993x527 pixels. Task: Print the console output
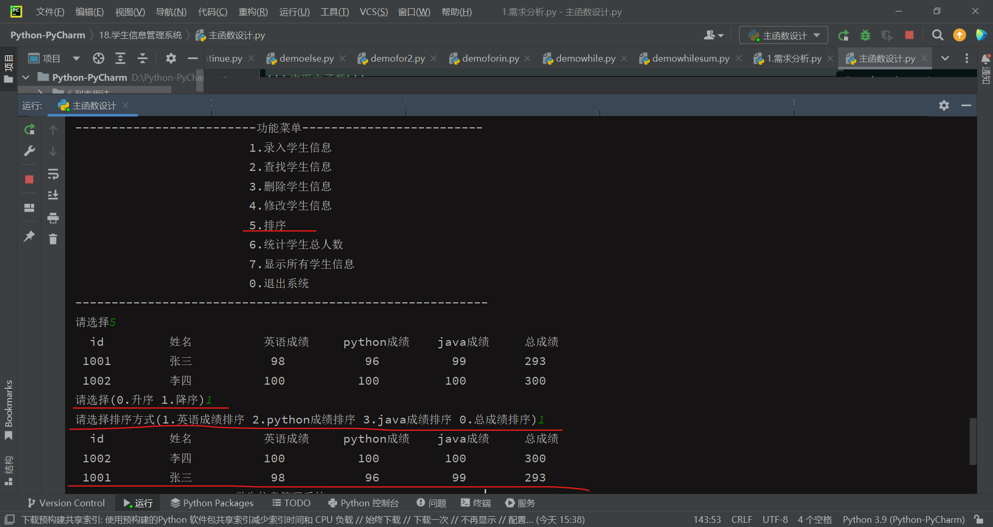(x=53, y=218)
